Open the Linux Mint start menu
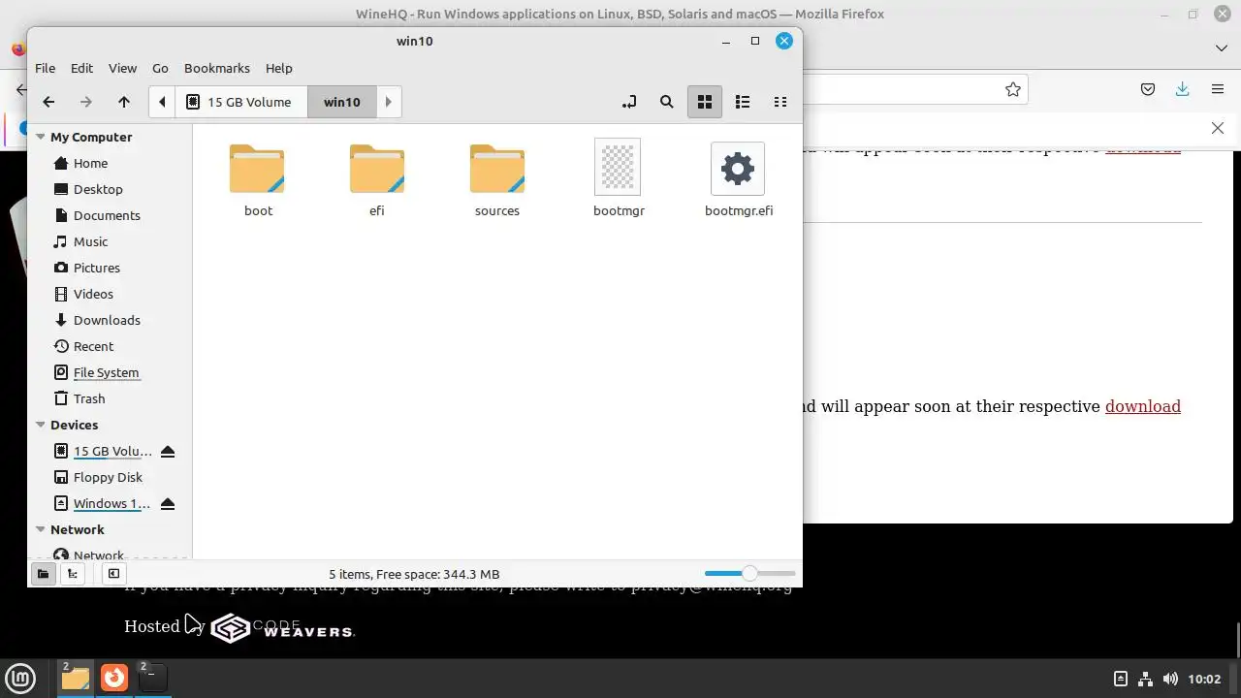The width and height of the screenshot is (1241, 698). click(x=20, y=678)
